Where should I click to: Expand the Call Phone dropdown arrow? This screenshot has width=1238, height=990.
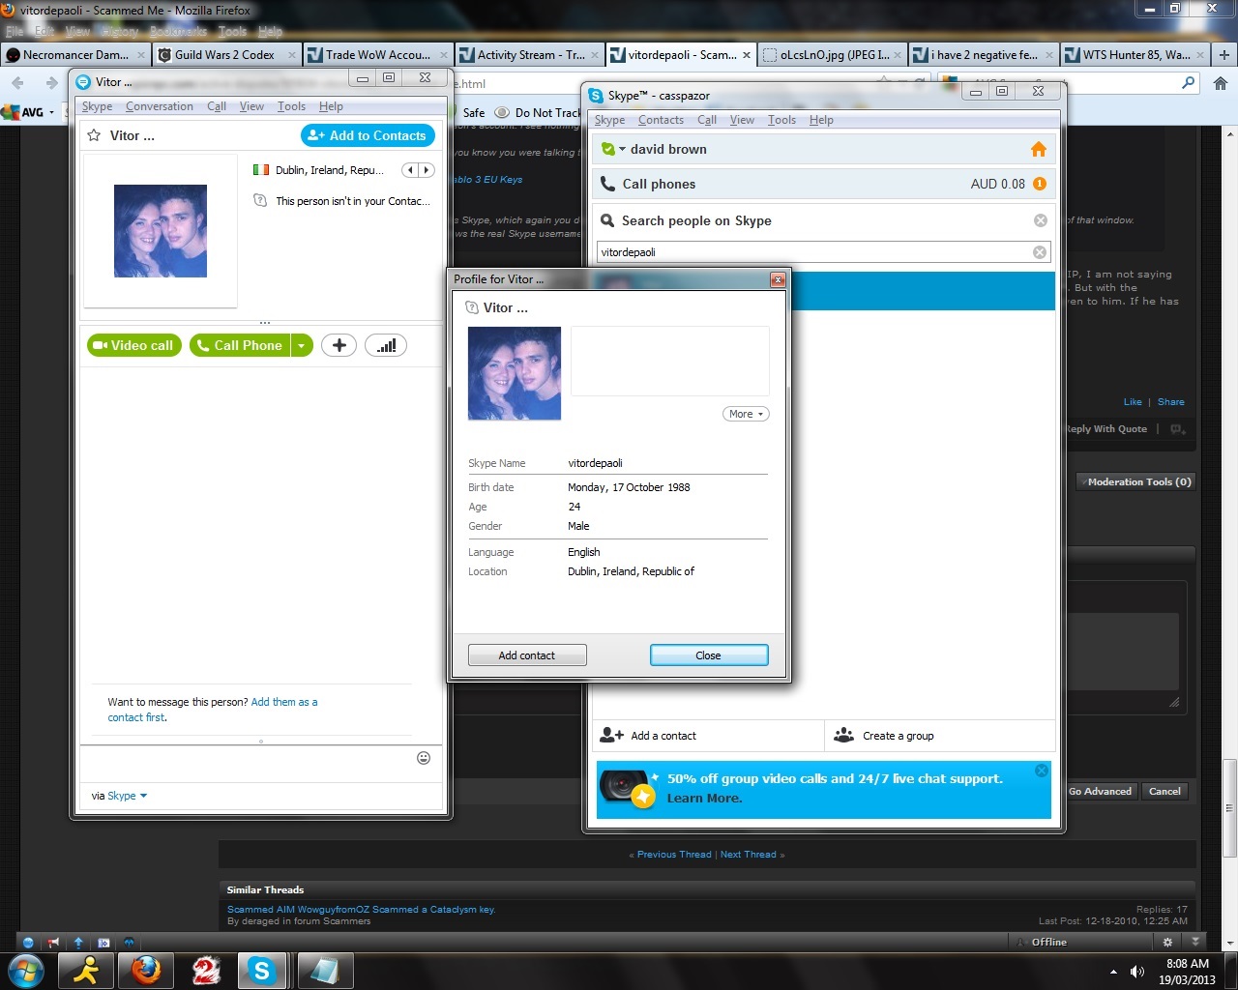(x=302, y=345)
